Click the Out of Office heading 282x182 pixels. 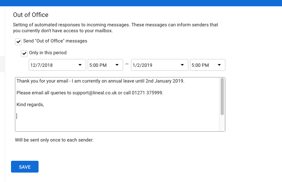point(31,15)
